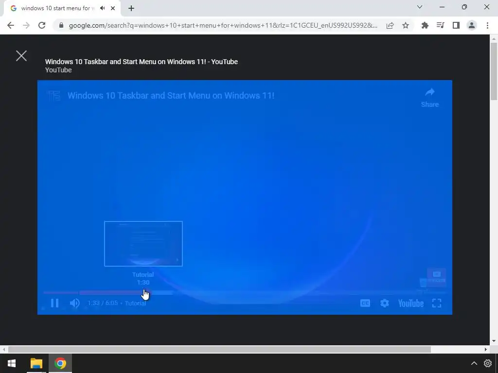Click the horizontal scrollbar thumb

pos(219,350)
